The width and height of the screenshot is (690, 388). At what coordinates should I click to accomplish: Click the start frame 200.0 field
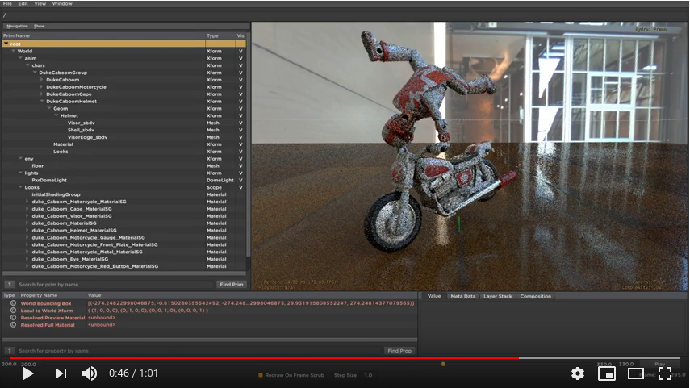pos(9,364)
